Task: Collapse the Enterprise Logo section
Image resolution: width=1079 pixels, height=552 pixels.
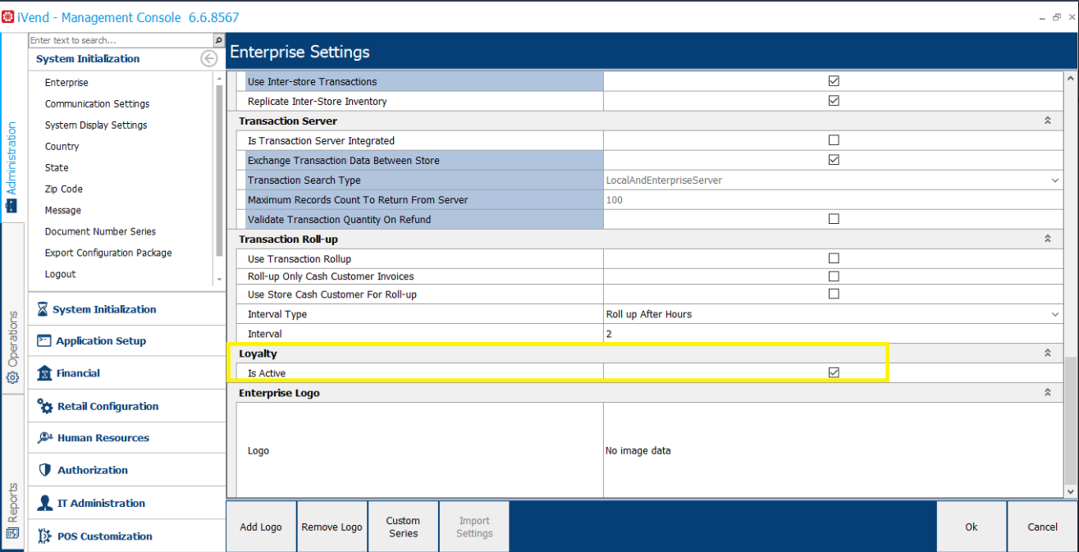Action: [x=1047, y=393]
